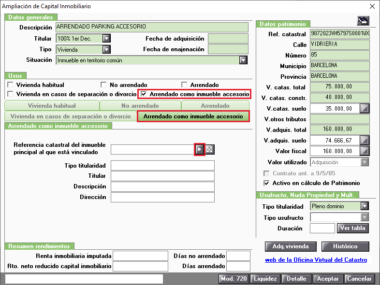Enable the No arrendado checkbox

pos(103,85)
